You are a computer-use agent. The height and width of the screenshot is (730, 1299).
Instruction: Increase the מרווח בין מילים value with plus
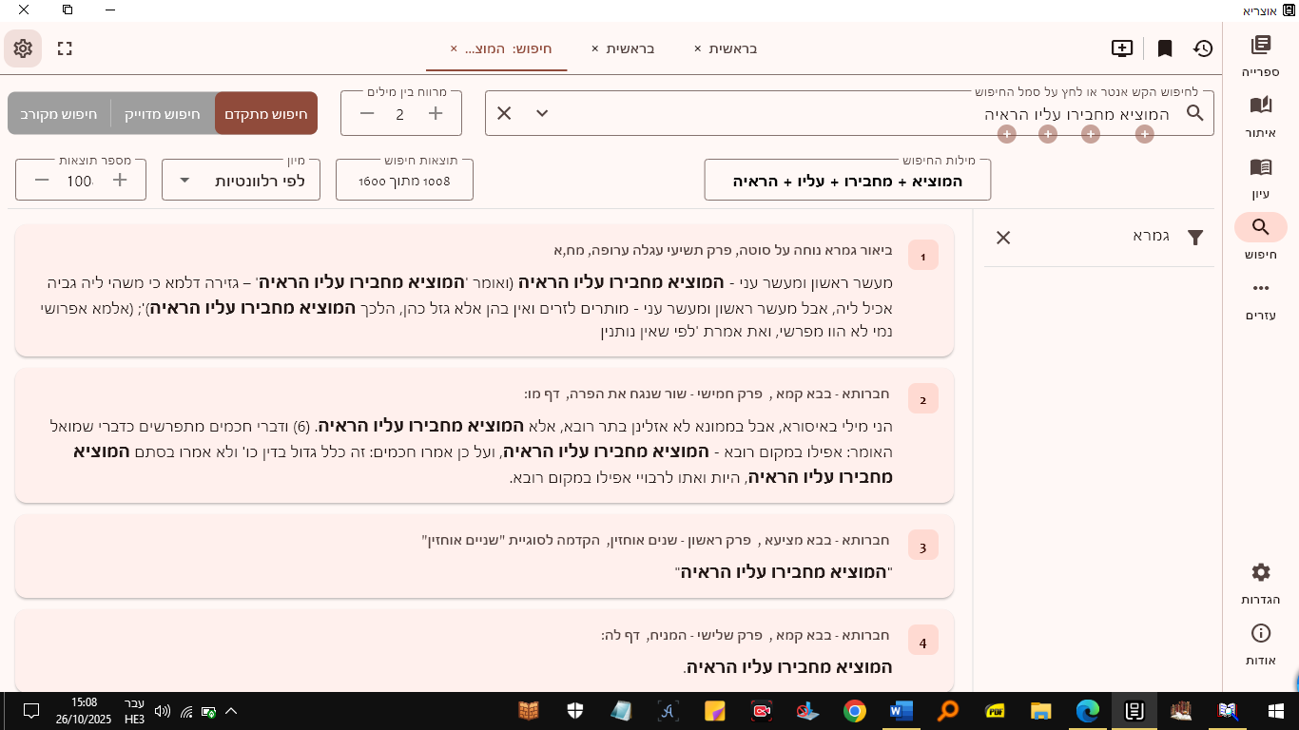pyautogui.click(x=436, y=113)
